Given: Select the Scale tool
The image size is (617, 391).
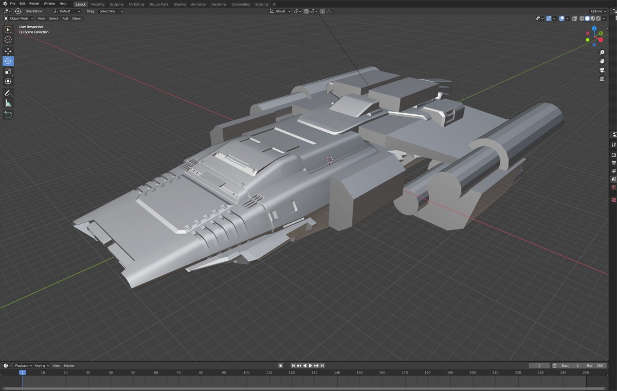Looking at the screenshot, I should (8, 72).
